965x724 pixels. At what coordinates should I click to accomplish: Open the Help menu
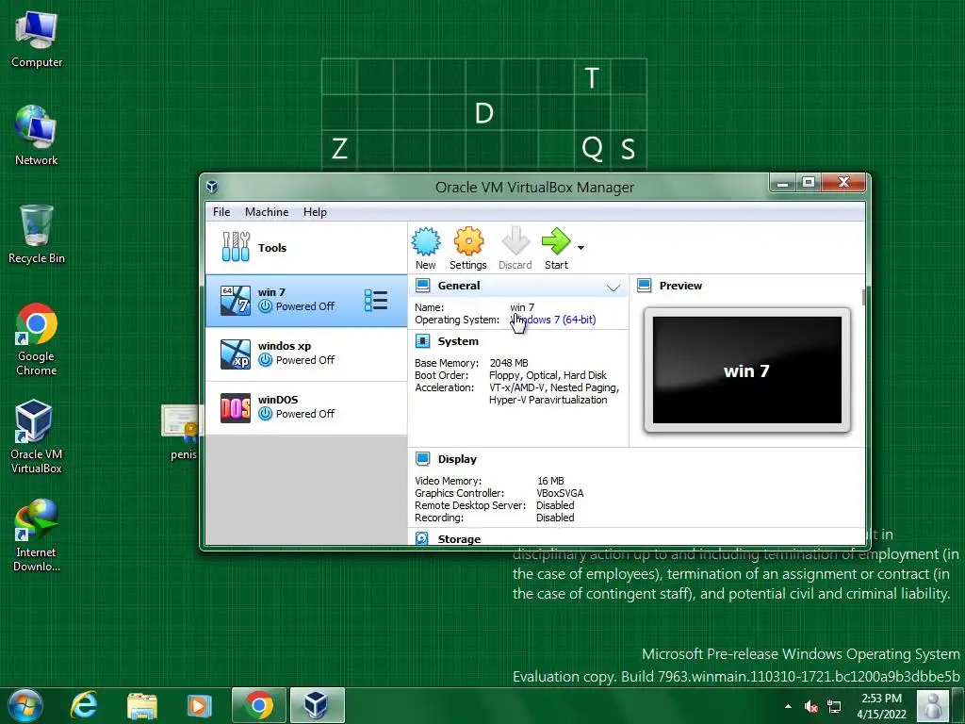[315, 212]
